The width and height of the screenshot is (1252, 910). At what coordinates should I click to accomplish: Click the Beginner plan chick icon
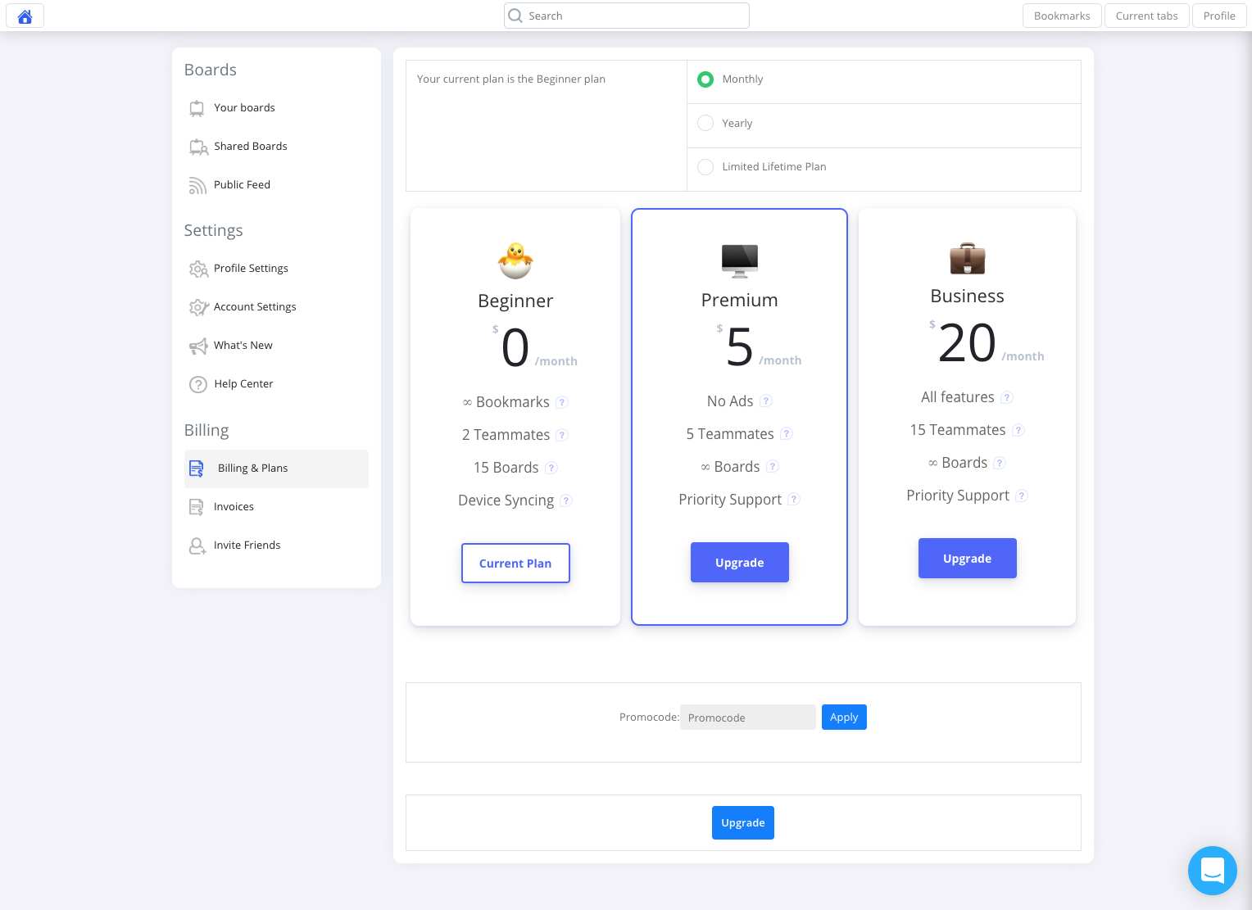[515, 260]
